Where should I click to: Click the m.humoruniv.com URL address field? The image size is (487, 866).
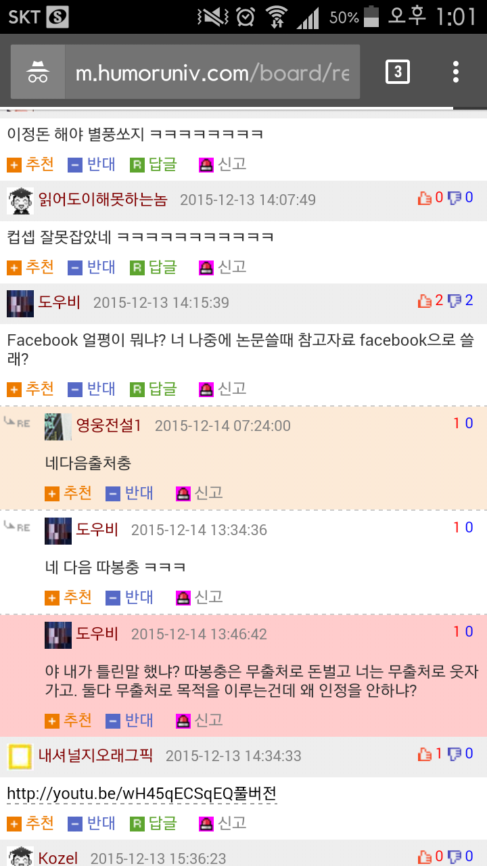point(212,72)
